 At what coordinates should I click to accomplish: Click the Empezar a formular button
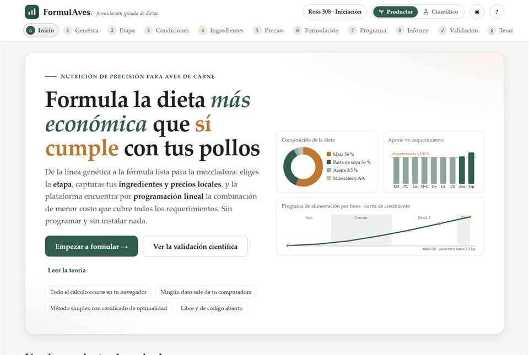[x=91, y=246]
